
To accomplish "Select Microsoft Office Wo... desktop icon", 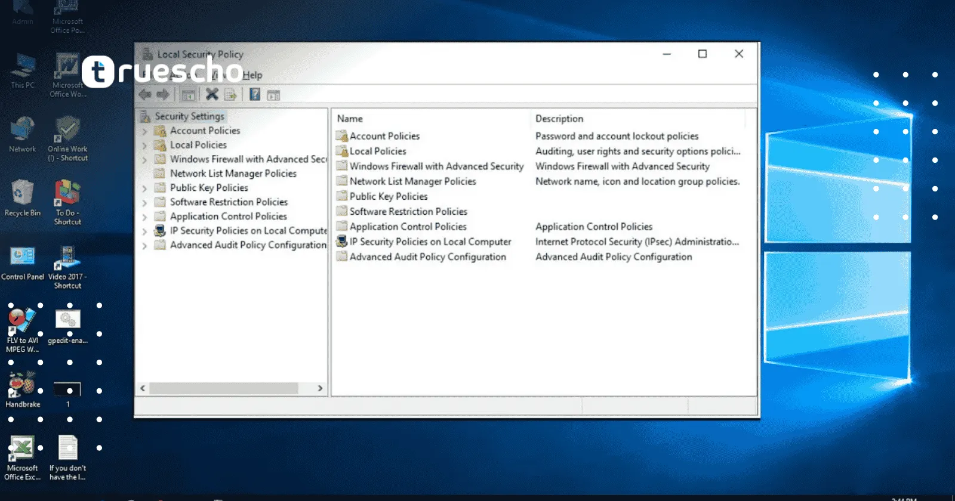I will tap(67, 75).
